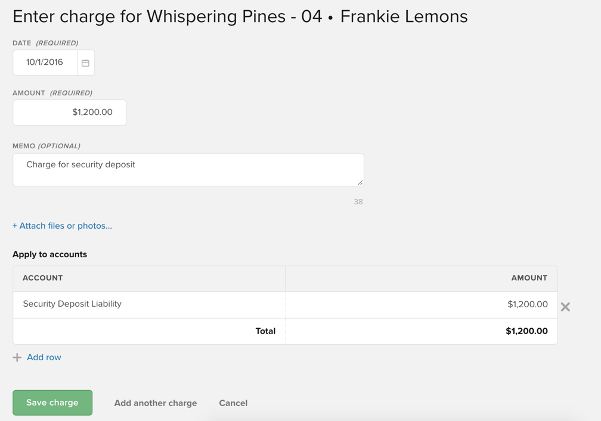
Task: Focus the charge Amount input field
Action: point(69,113)
